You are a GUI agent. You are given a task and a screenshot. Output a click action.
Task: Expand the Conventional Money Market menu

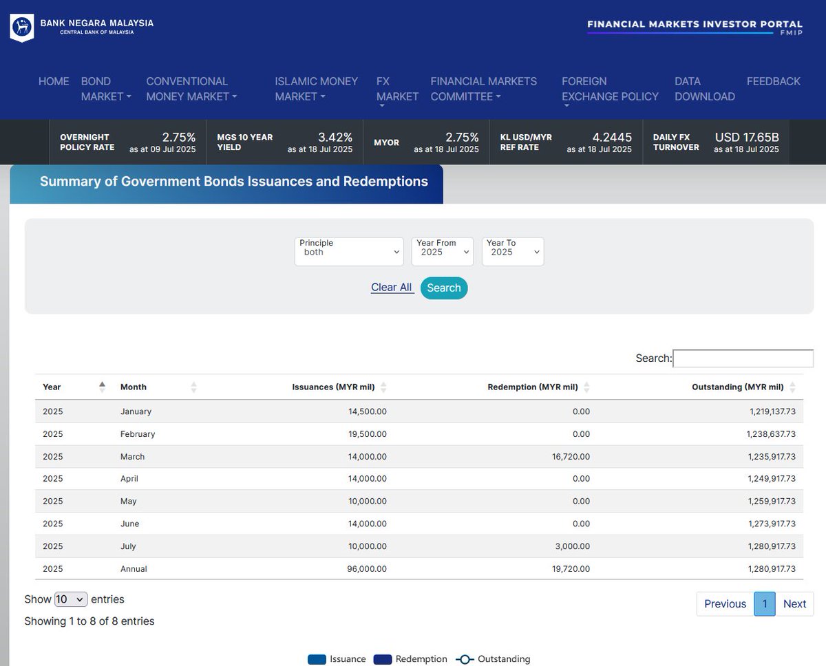tap(191, 89)
